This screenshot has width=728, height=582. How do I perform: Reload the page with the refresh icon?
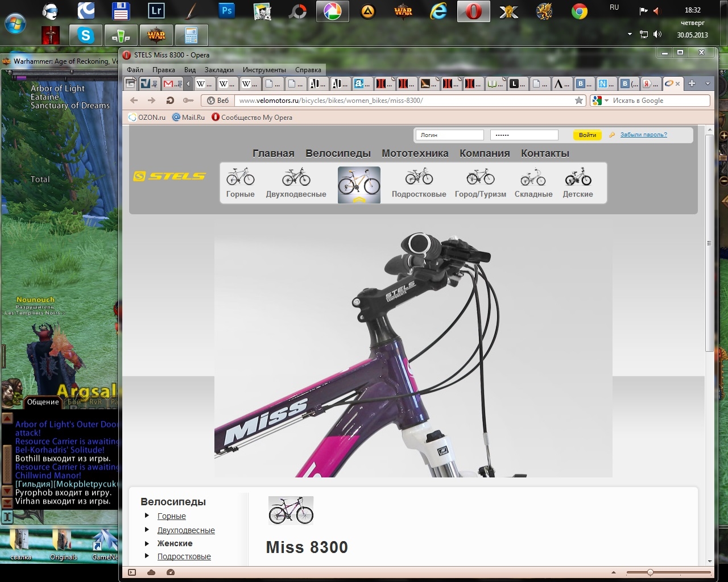click(x=169, y=101)
